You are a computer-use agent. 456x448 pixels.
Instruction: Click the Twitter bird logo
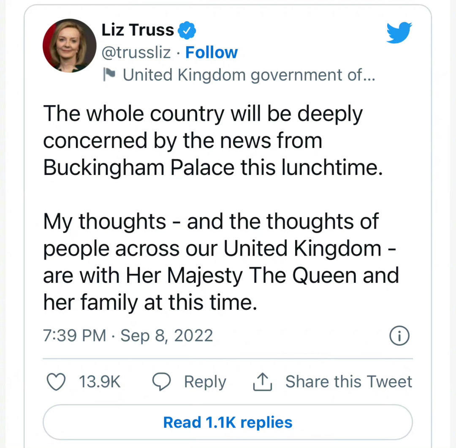click(x=399, y=33)
